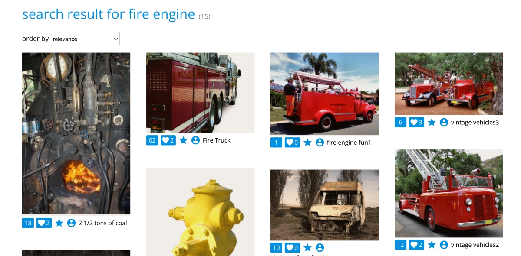521x256 pixels.
Task: Favorite the vintage vehicles3 image with star
Action: pyautogui.click(x=432, y=123)
